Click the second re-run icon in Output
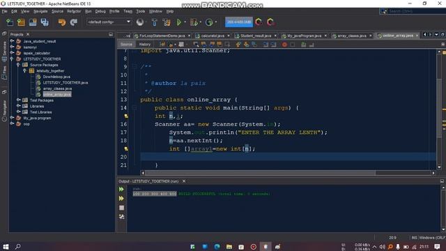The image size is (446, 251). tap(121, 198)
